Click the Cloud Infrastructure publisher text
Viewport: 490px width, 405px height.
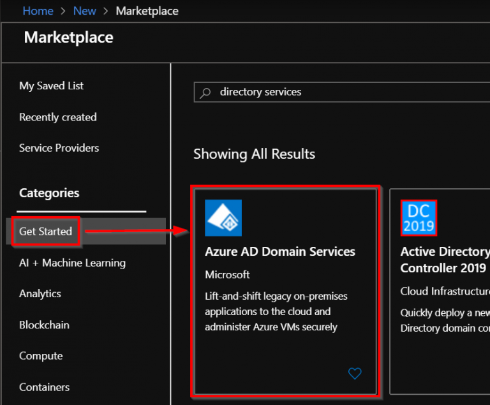click(445, 291)
